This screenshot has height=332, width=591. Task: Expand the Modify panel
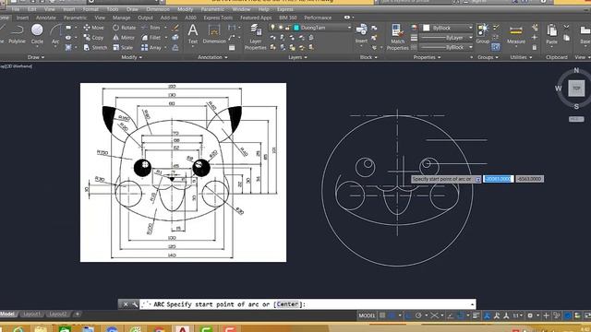tap(131, 57)
